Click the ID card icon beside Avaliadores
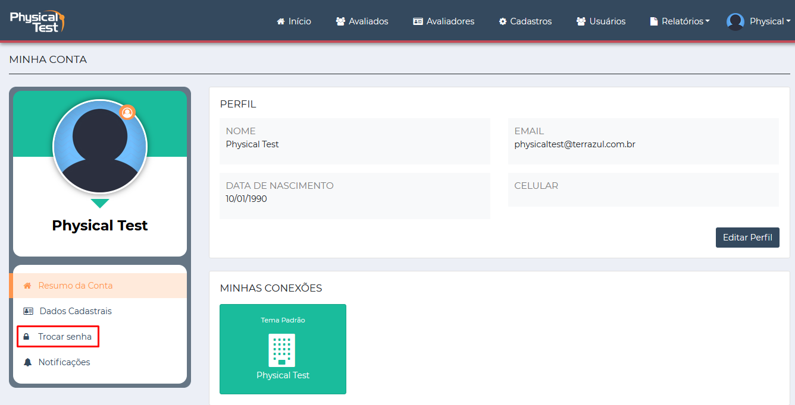The image size is (795, 405). (x=418, y=21)
